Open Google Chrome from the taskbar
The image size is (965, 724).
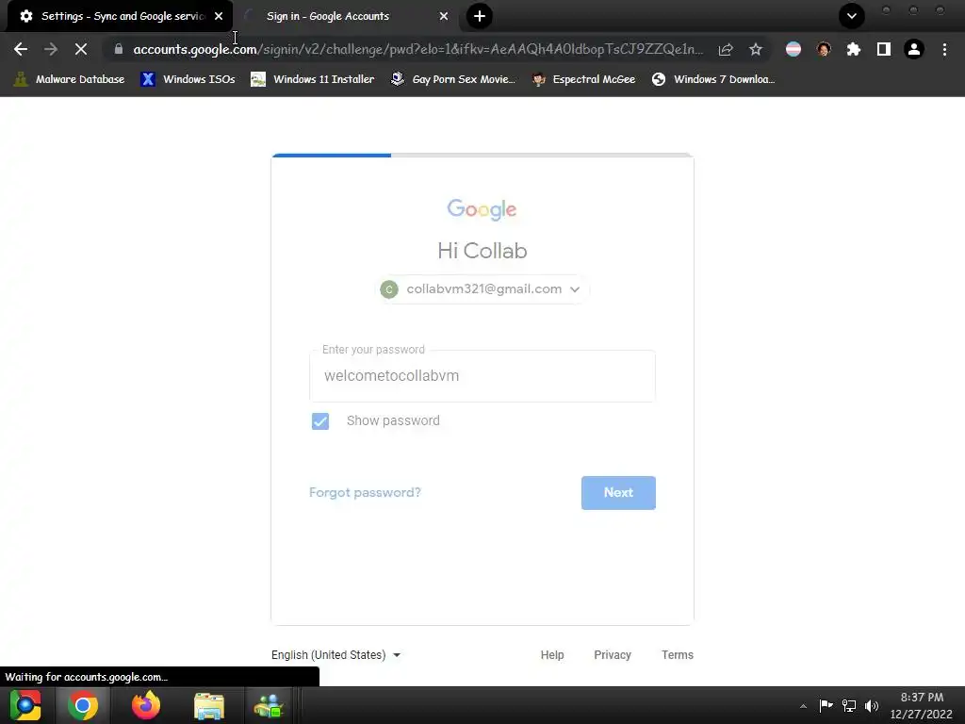click(x=83, y=705)
